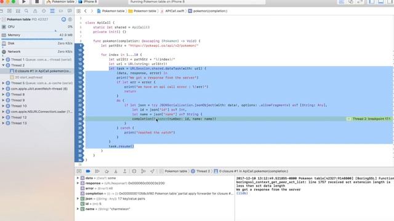The width and height of the screenshot is (394, 221).
Task: Choose the Pokemon table scheme
Action: tap(60, 1)
